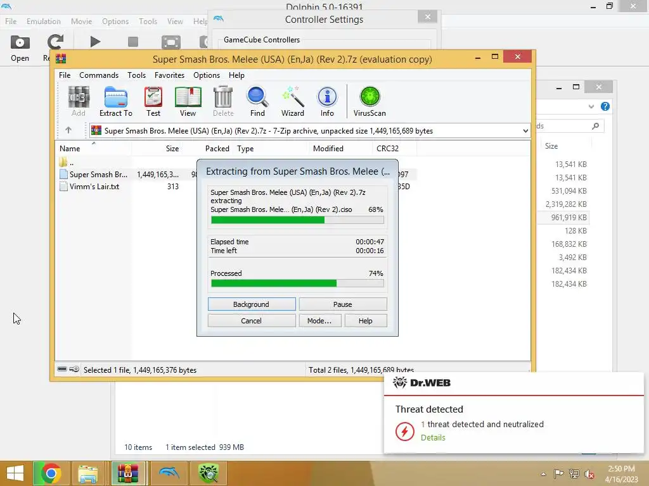Open Details link in Dr.Web notification
This screenshot has height=486, width=649.
pyautogui.click(x=433, y=437)
